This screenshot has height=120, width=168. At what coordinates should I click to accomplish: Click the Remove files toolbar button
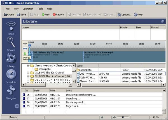[x=92, y=14]
